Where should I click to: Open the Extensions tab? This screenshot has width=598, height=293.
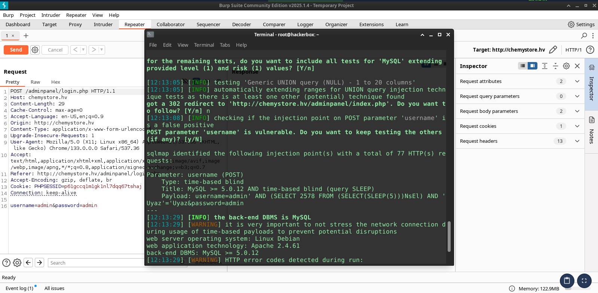(371, 24)
